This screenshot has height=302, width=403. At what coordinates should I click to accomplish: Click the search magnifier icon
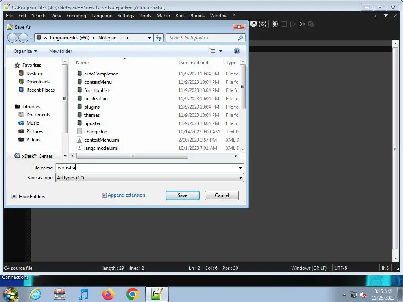[240, 38]
